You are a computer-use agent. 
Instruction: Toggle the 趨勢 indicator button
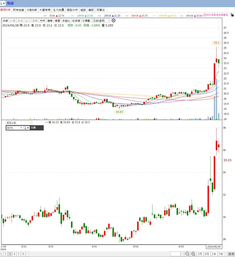pos(50,21)
